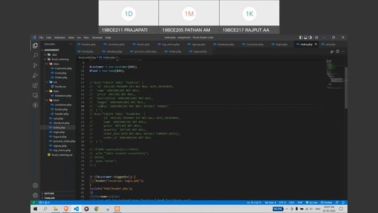
Task: Click the food_ordering breadcrumb segment
Action: point(87,57)
